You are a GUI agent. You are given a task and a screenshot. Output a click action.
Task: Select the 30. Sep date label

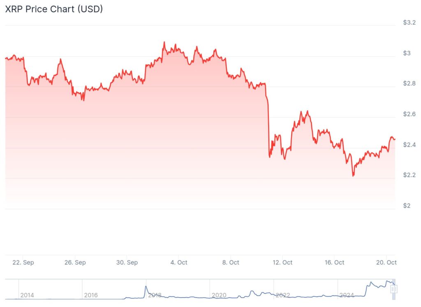pyautogui.click(x=127, y=262)
